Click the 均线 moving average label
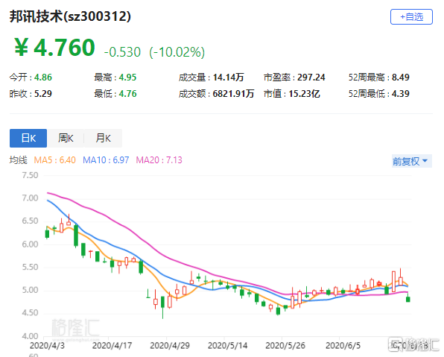Image resolution: width=444 pixels, height=357 pixels. (19, 160)
